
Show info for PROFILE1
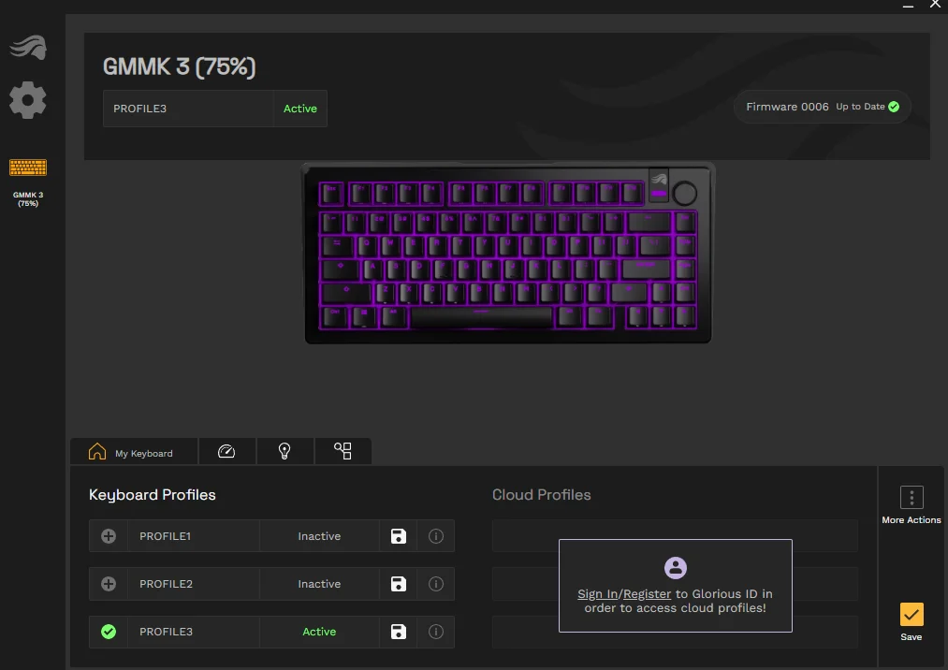[x=436, y=536]
